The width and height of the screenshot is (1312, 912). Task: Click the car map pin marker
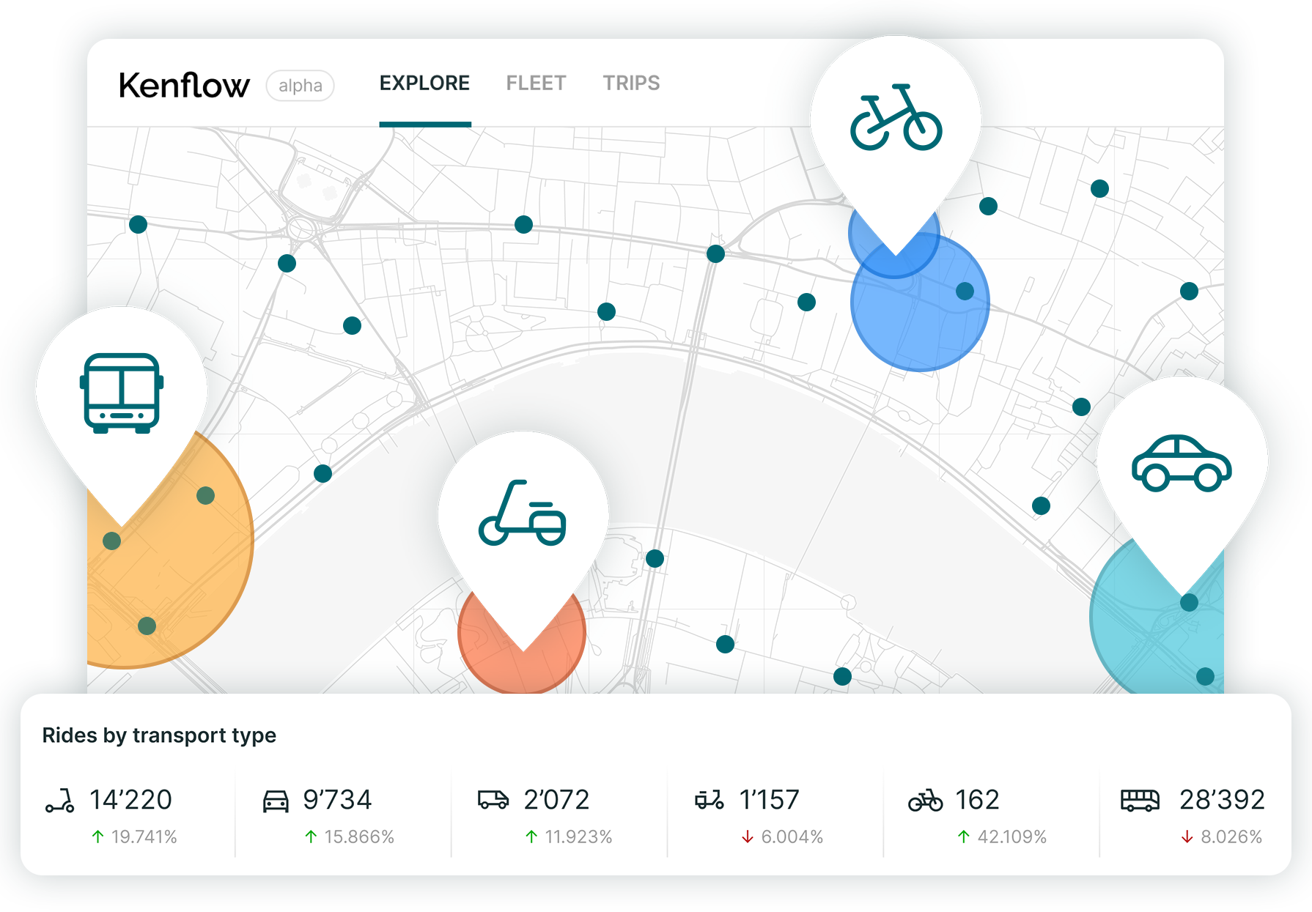1182,463
